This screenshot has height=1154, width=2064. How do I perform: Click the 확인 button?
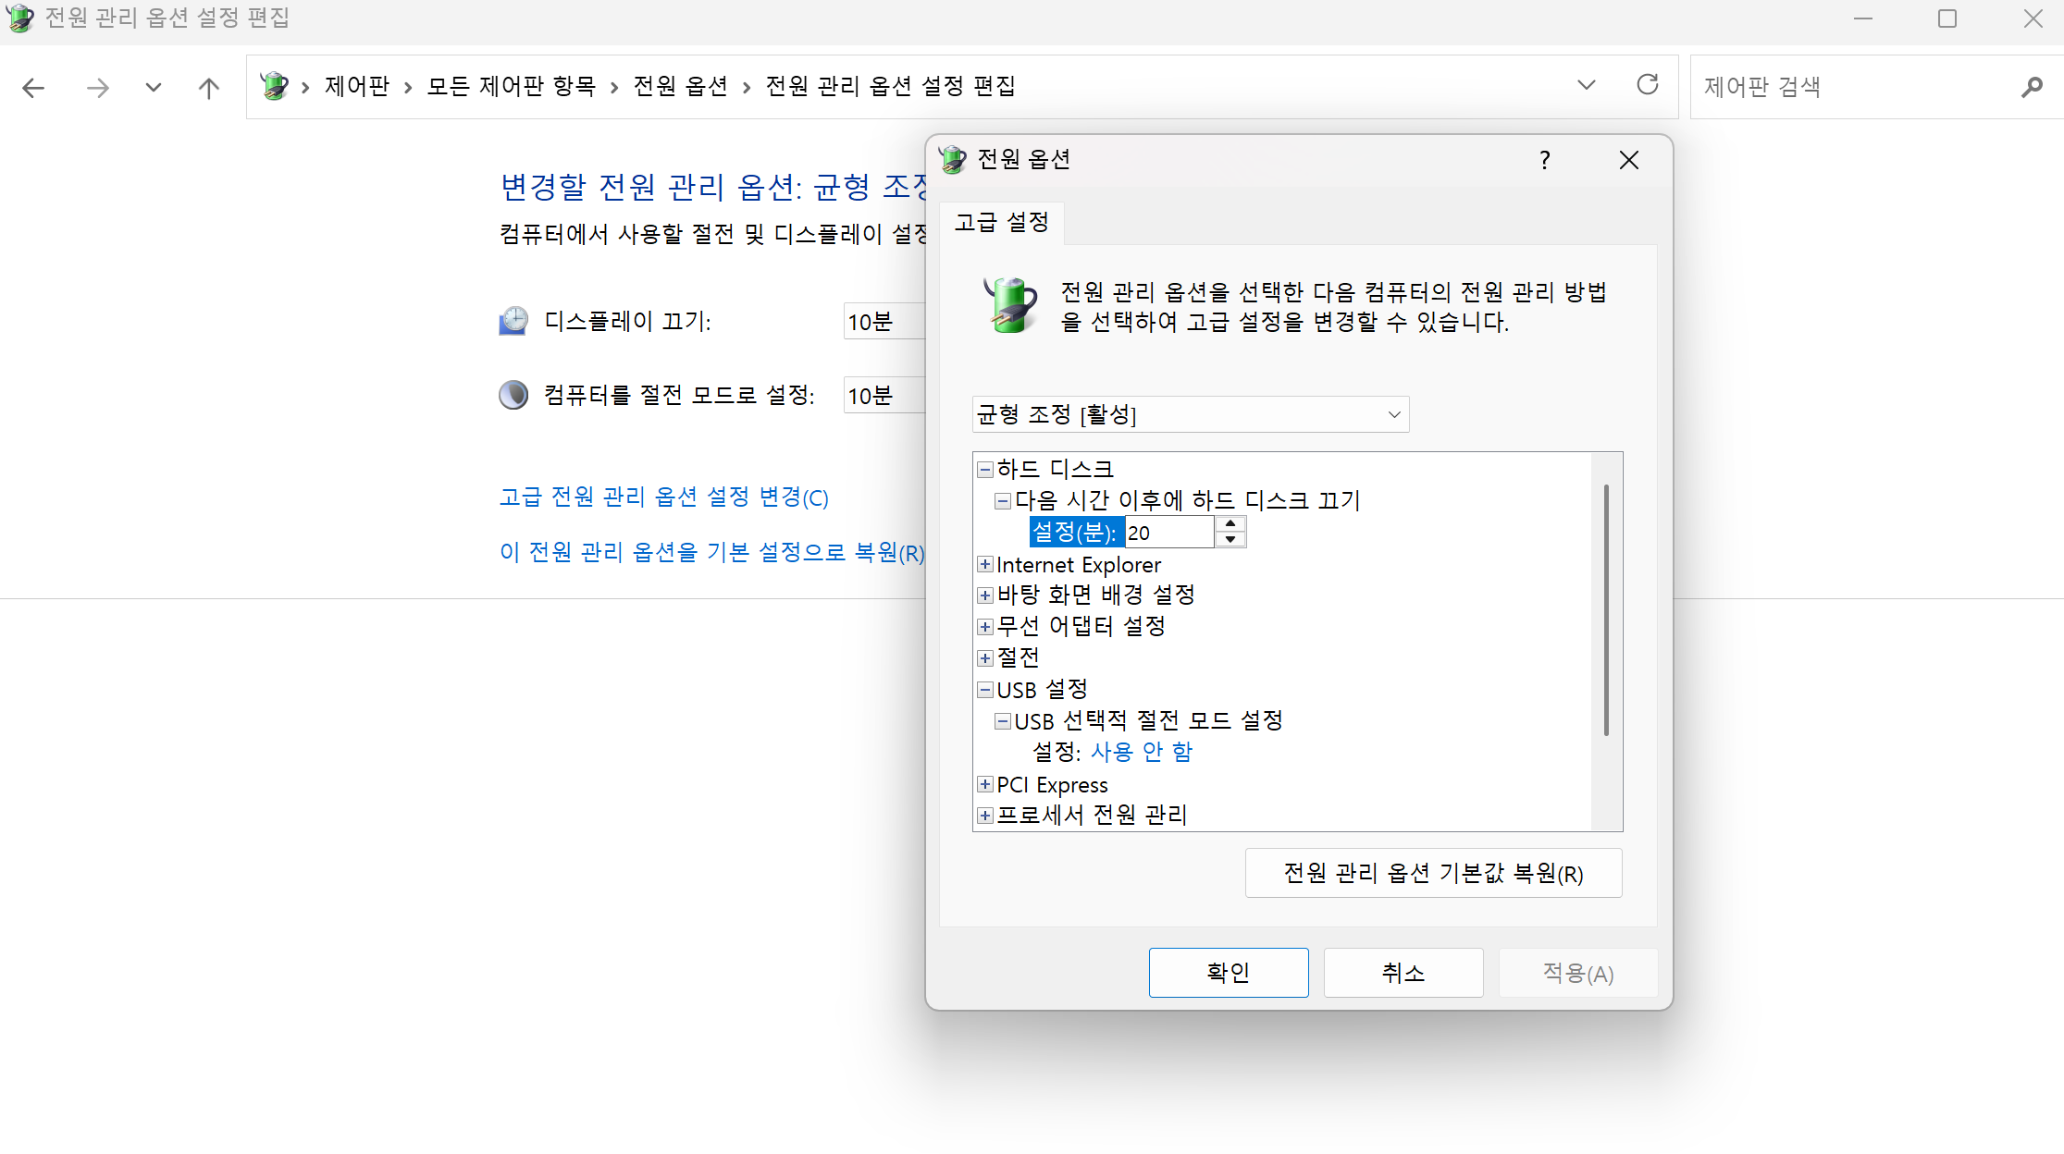tap(1228, 973)
